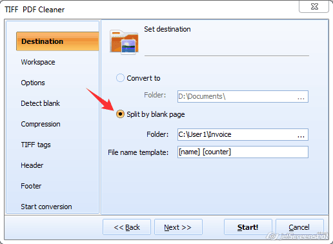Open the Detect blank settings page
333x244 pixels.
[40, 103]
